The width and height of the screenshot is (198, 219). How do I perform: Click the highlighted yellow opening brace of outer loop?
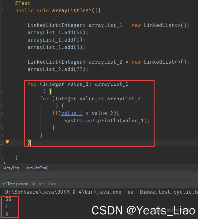50,91
